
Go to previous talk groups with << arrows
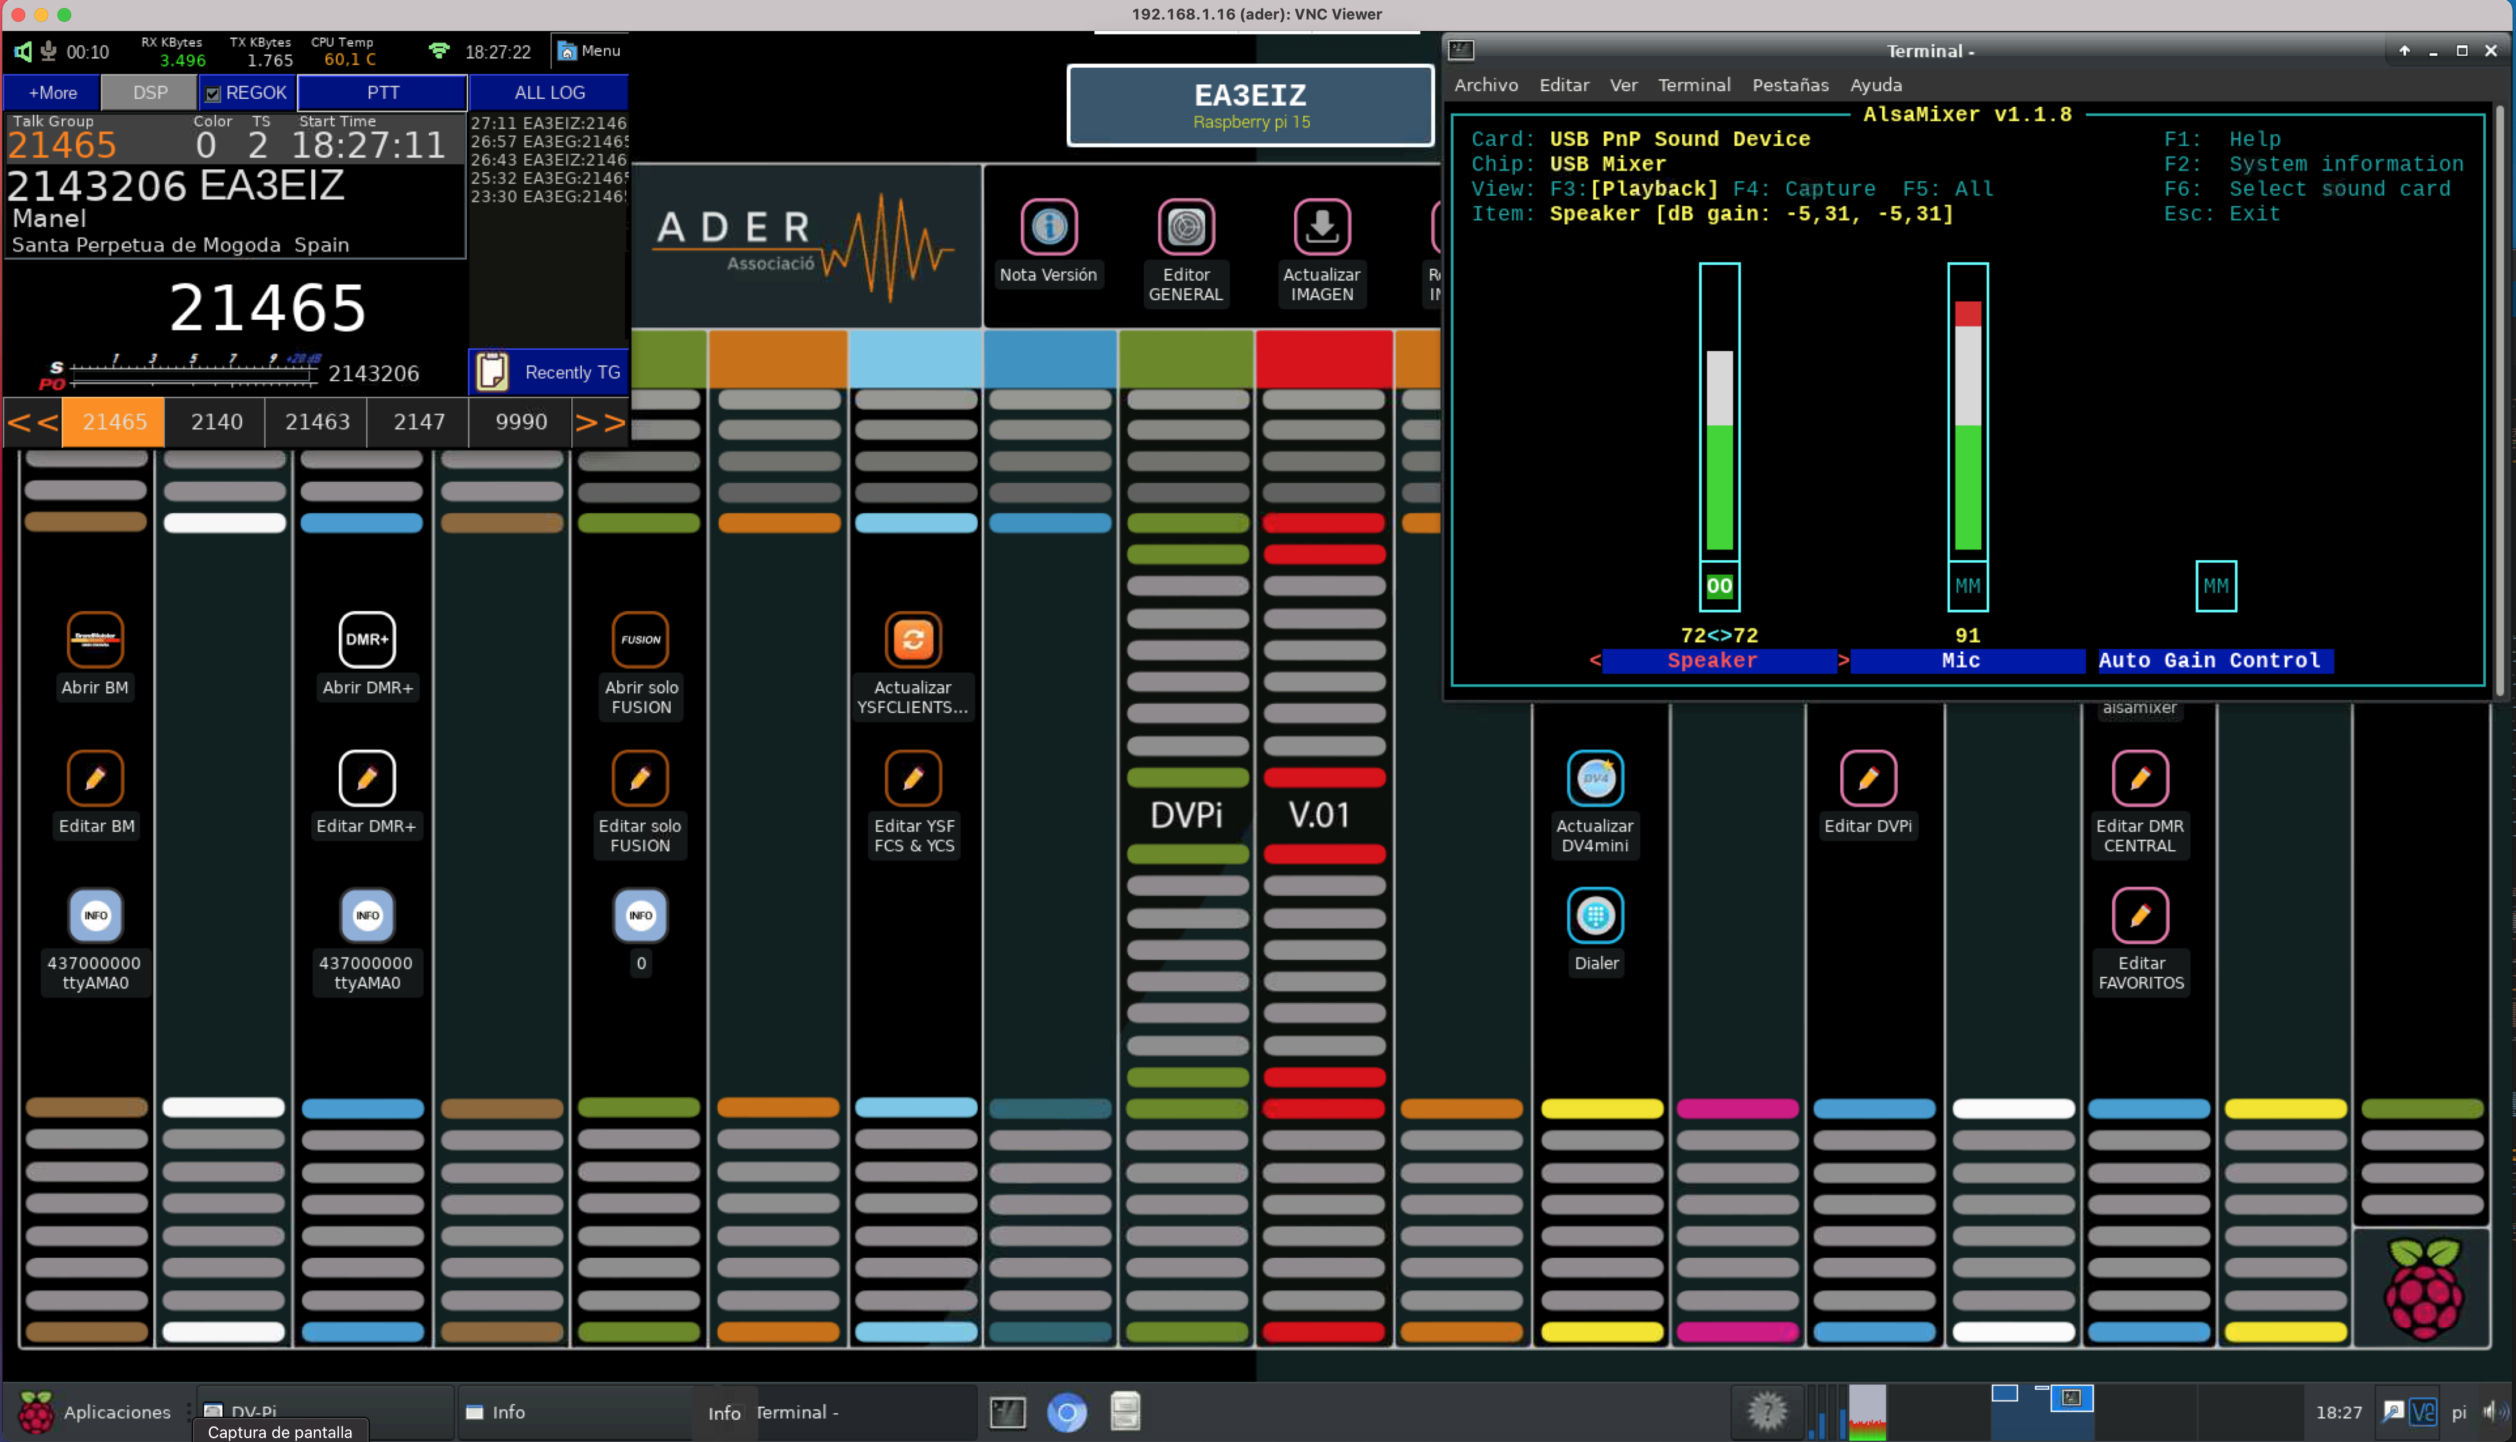coord(33,422)
